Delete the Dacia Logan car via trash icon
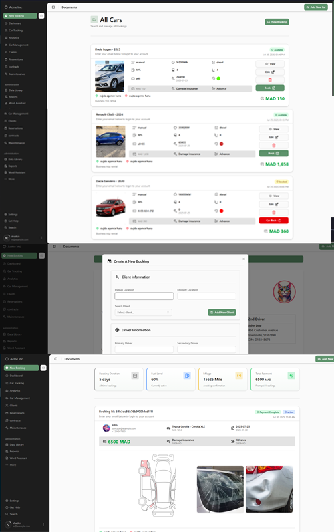The image size is (334, 532). pos(270,80)
